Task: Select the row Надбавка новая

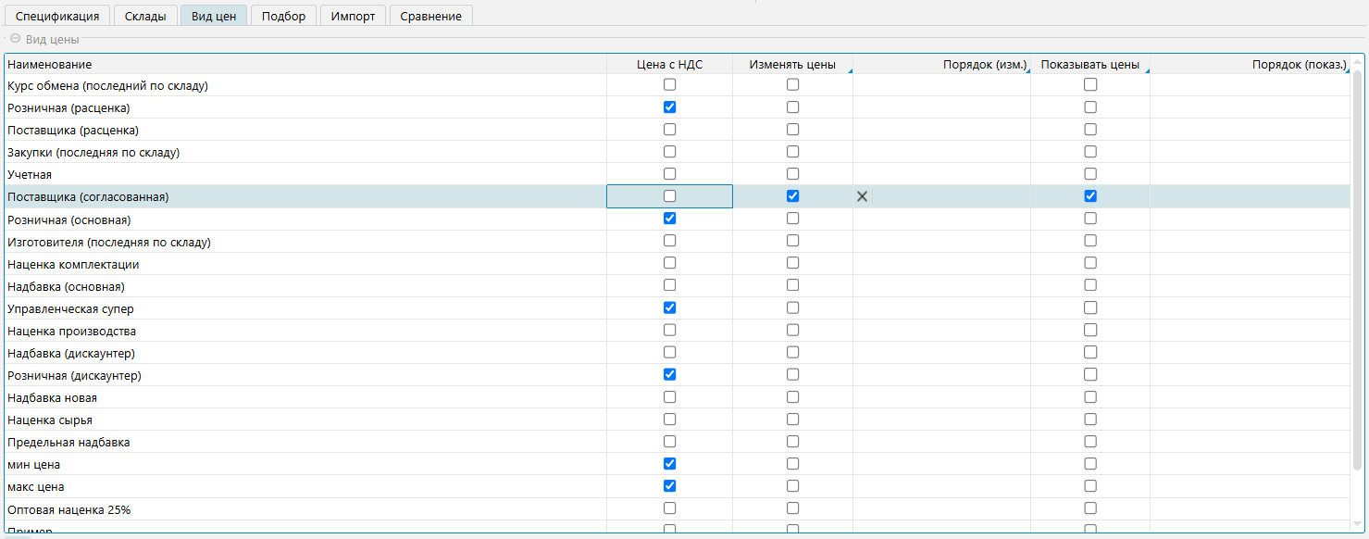Action: coord(677,396)
